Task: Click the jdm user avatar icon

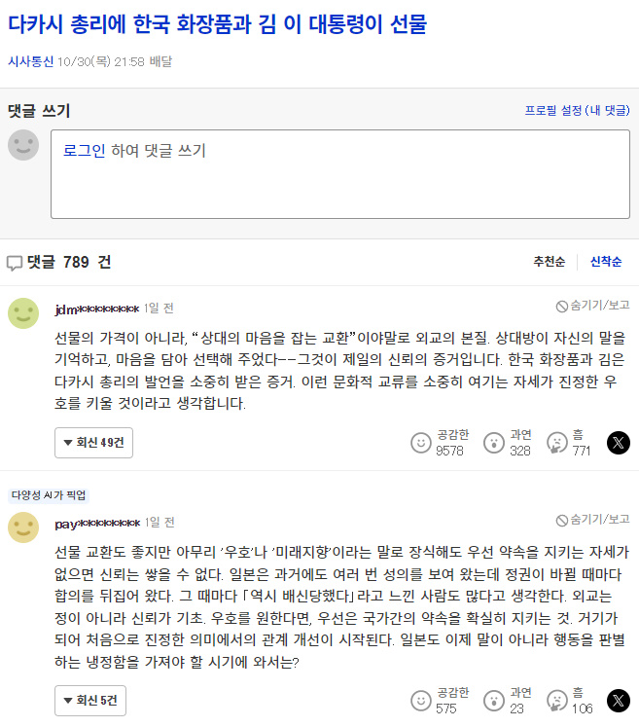Action: [x=23, y=313]
